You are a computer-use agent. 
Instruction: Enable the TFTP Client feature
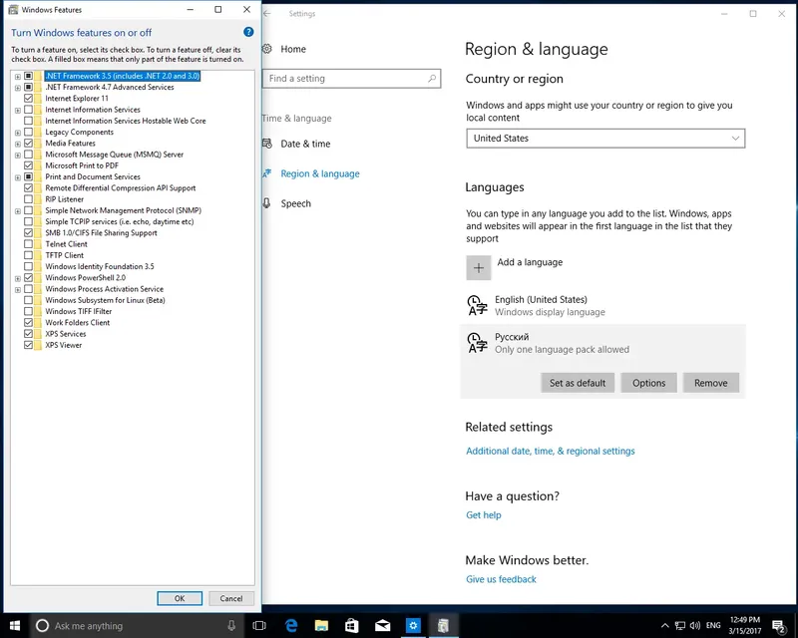coord(27,254)
